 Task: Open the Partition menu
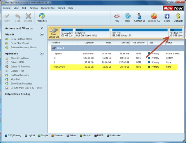click(x=34, y=8)
